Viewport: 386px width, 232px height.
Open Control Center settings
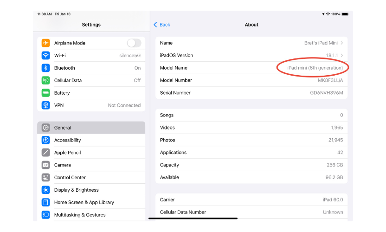pyautogui.click(x=91, y=177)
